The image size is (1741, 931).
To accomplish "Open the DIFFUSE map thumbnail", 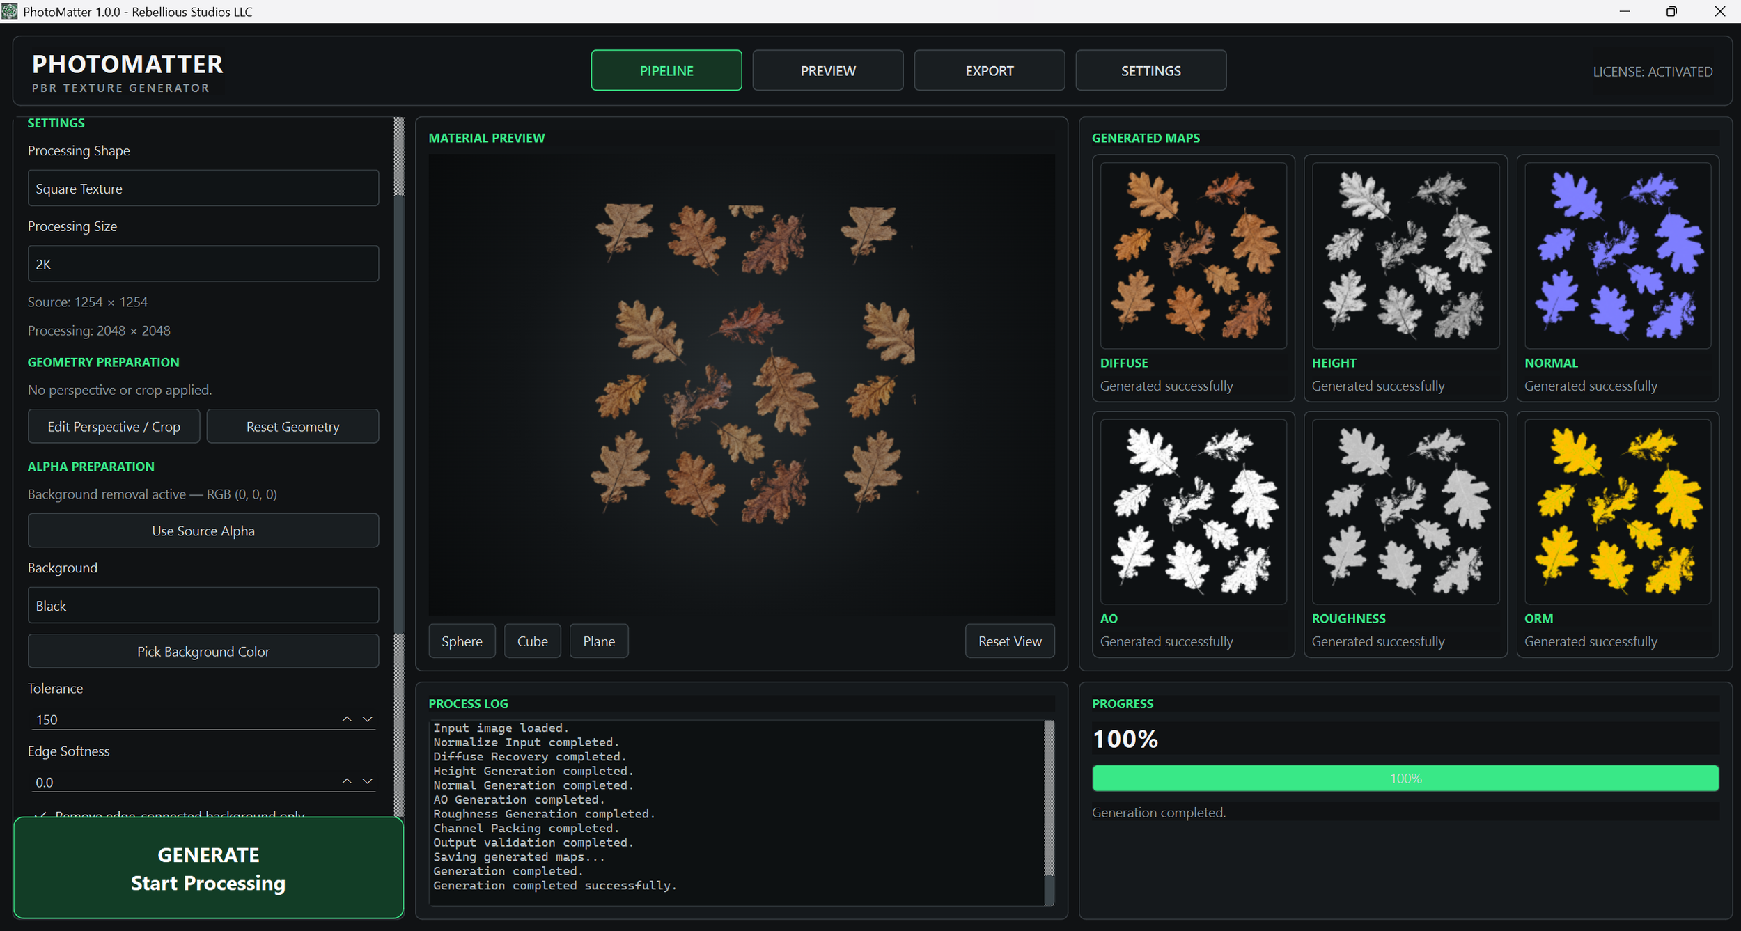I will click(x=1193, y=256).
